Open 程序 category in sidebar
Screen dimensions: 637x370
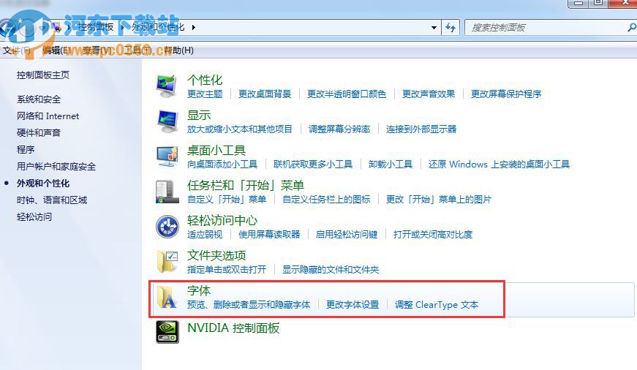26,149
